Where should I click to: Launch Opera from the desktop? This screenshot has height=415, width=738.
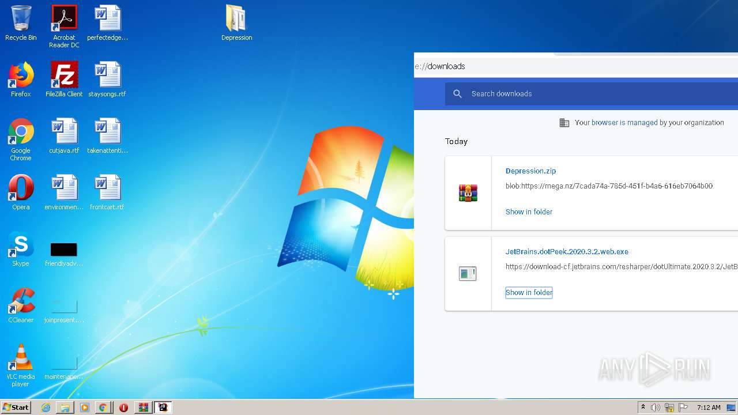21,193
